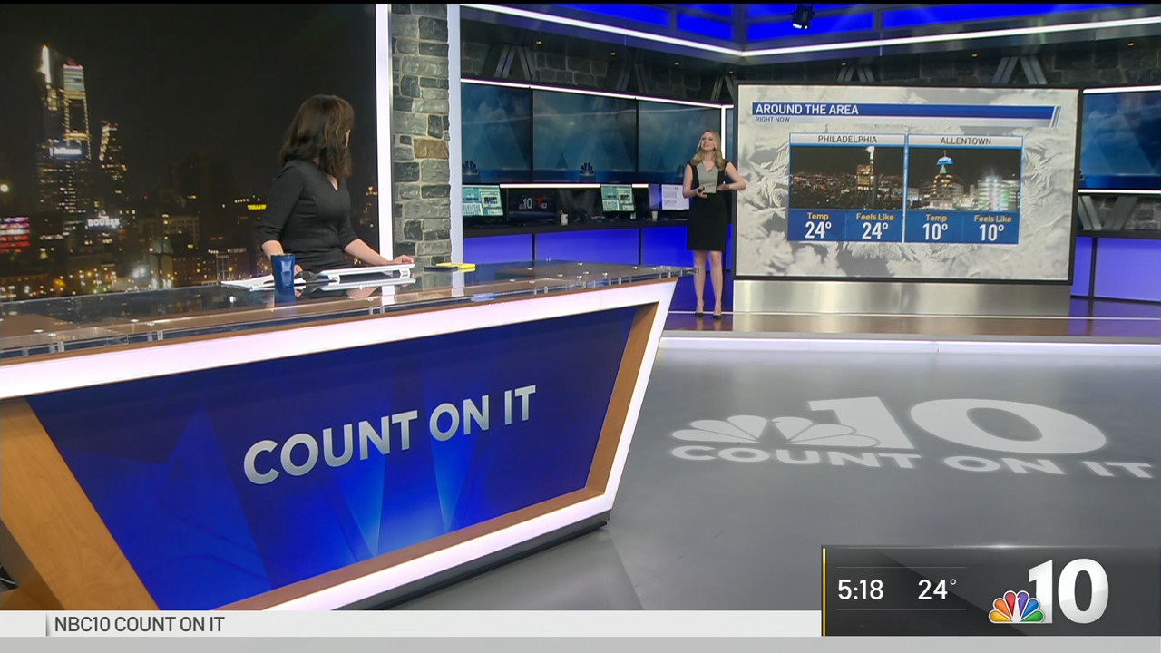
Task: Click the RIGHT NOW subtitle on the weather board
Action: 773,119
